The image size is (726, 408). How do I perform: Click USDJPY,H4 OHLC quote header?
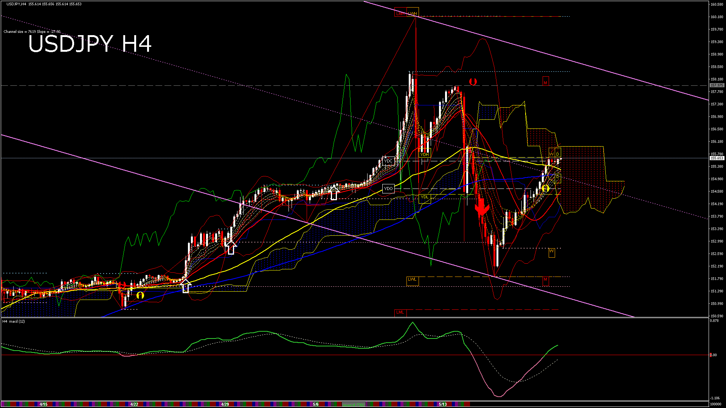(44, 4)
